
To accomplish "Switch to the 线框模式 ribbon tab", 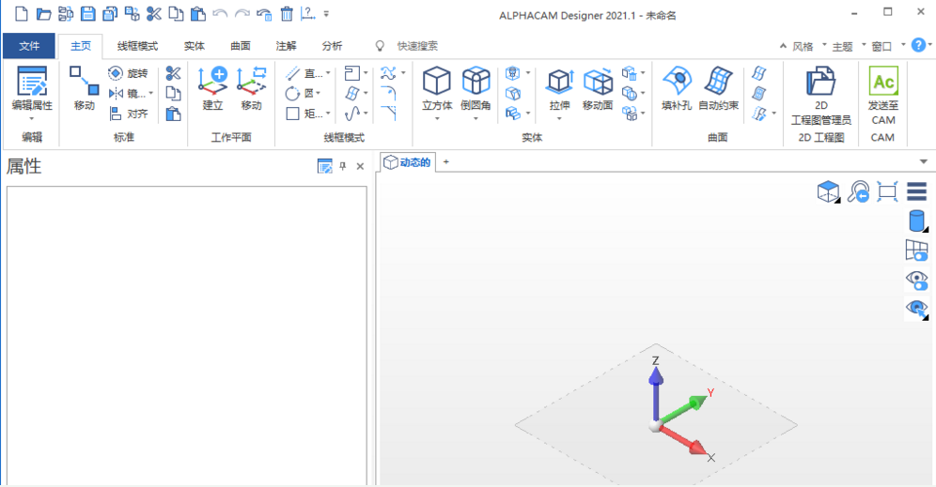I will [x=137, y=46].
